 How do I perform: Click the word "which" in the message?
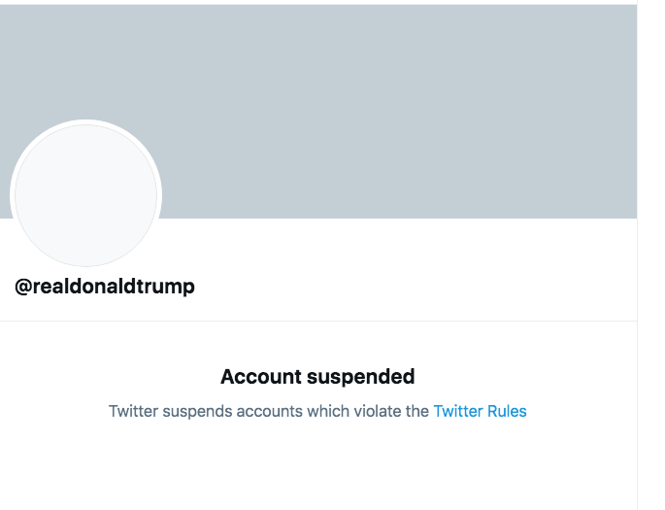click(328, 411)
